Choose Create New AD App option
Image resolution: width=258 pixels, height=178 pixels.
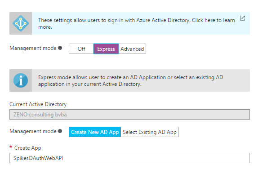(x=95, y=132)
